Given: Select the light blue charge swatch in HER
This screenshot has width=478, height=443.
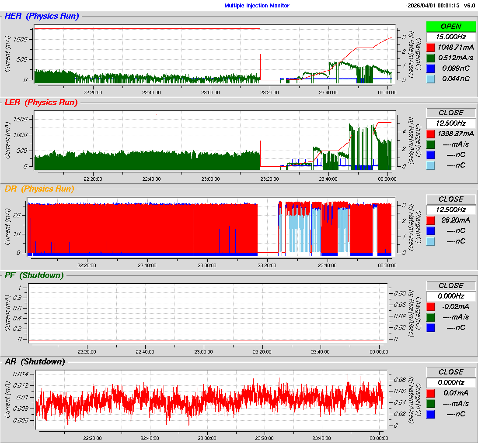Looking at the screenshot, I should [430, 79].
